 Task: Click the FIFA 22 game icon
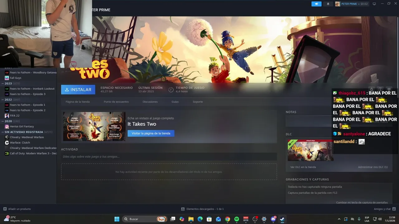coord(7,116)
